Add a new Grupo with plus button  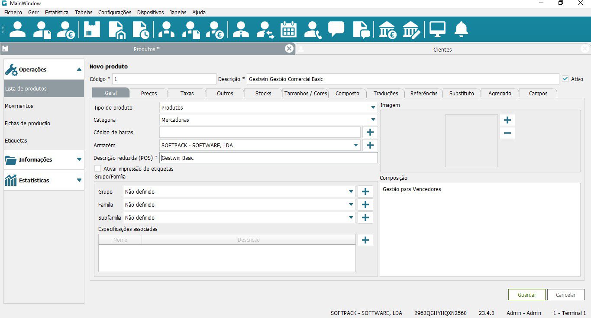(x=365, y=191)
